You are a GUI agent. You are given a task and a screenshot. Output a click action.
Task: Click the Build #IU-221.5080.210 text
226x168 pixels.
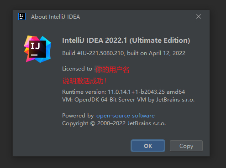tap(93, 53)
